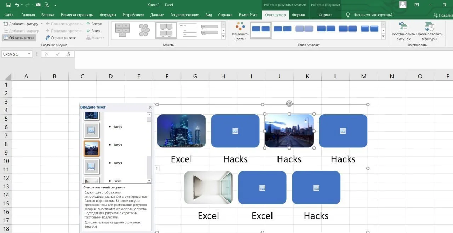Select the last glossy SmartArt style swatch
The height and width of the screenshot is (233, 453).
pyautogui.click(x=369, y=29)
